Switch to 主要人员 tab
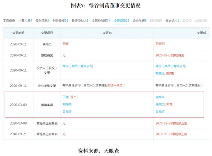This screenshot has width=212, height=156. coord(25,20)
